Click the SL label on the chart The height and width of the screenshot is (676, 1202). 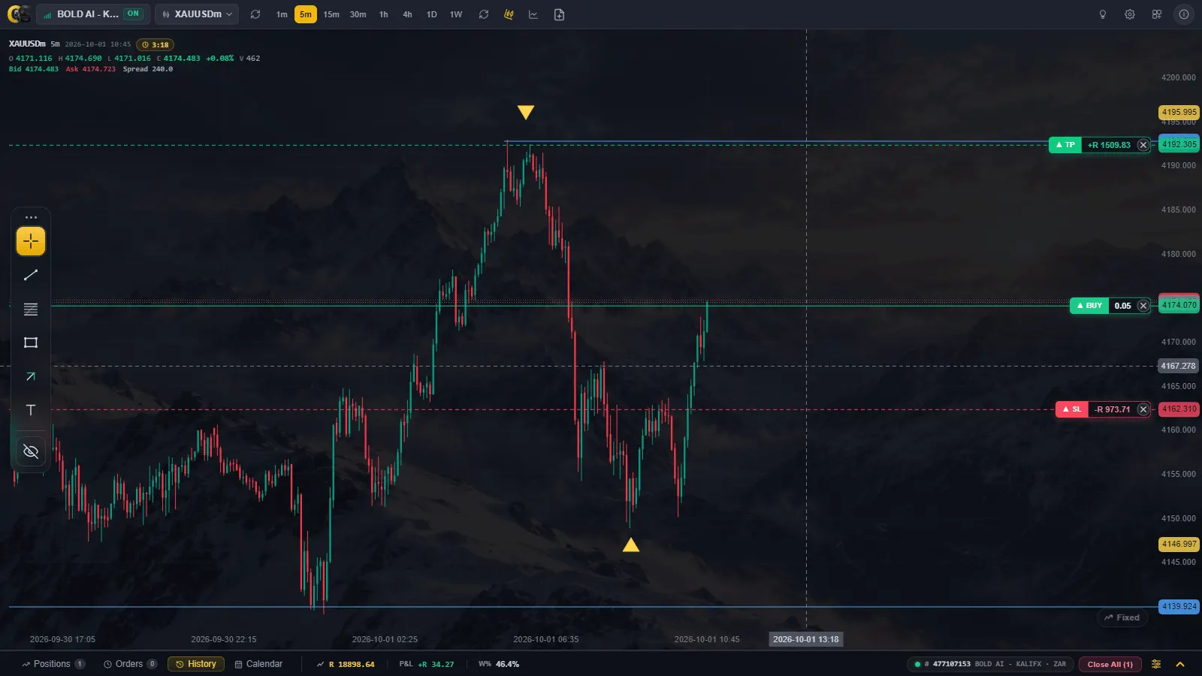[x=1072, y=409]
